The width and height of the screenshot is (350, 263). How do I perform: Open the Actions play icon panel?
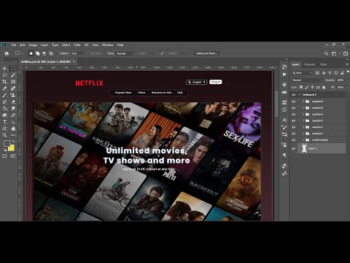tap(284, 75)
